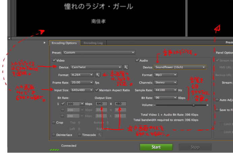Image resolution: width=233 pixels, height=161 pixels.
Task: Click the volume plus end
Action: pyautogui.click(x=207, y=105)
